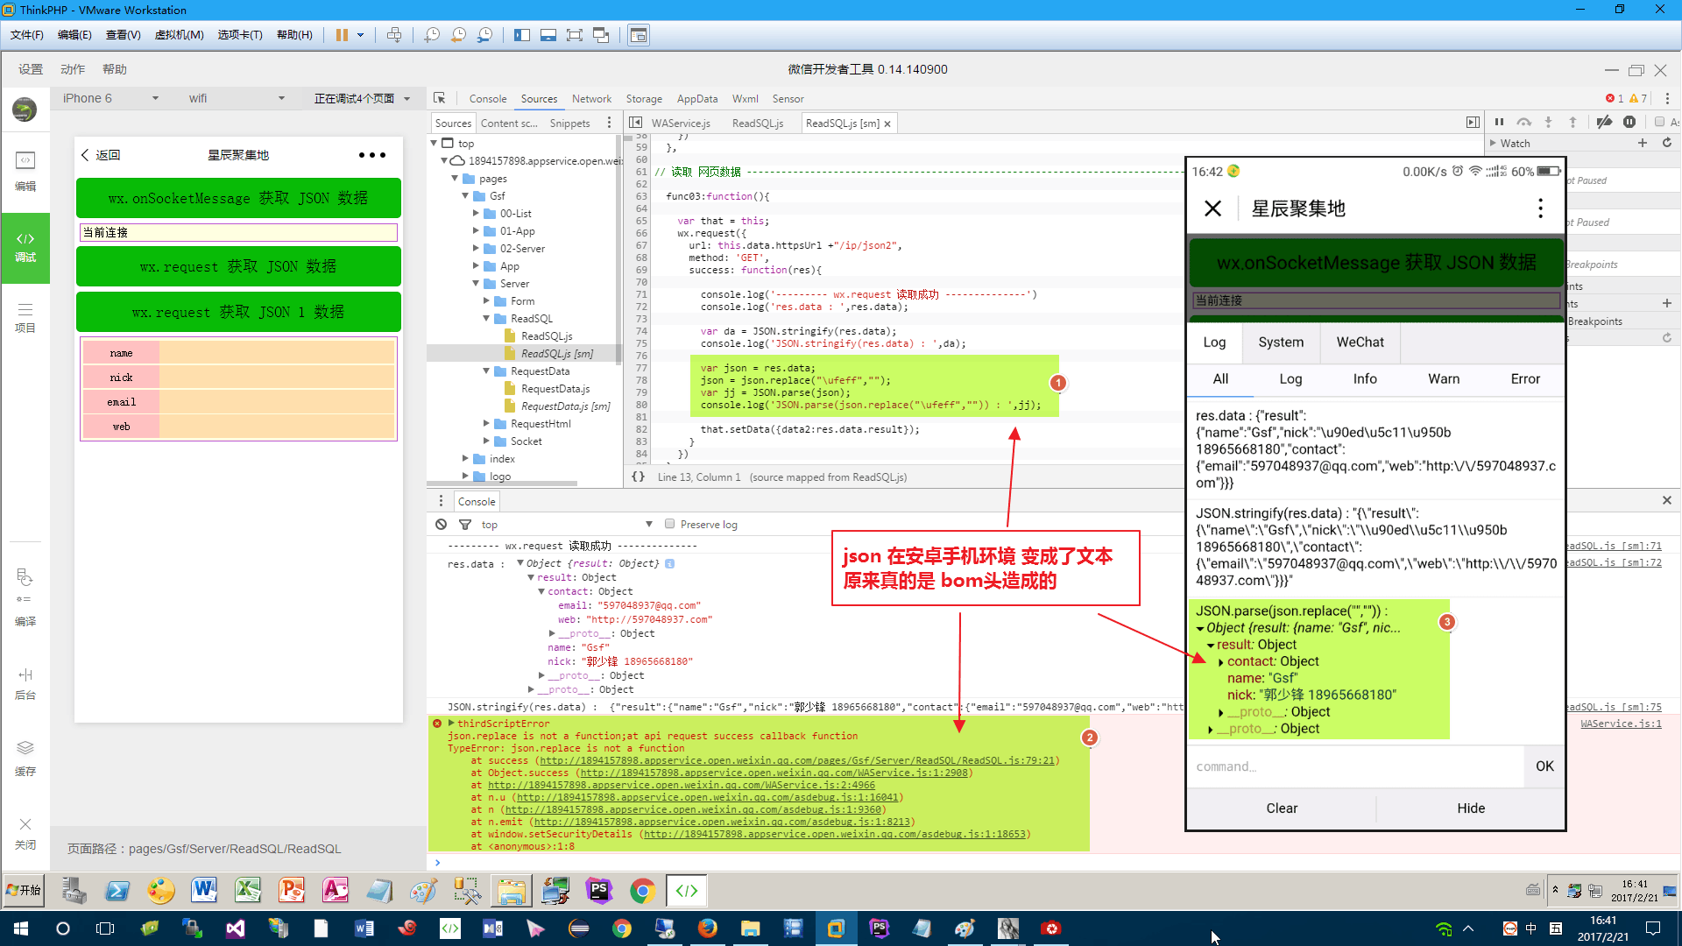The height and width of the screenshot is (946, 1682).
Task: Click the 返回 back button in simulator
Action: [101, 155]
